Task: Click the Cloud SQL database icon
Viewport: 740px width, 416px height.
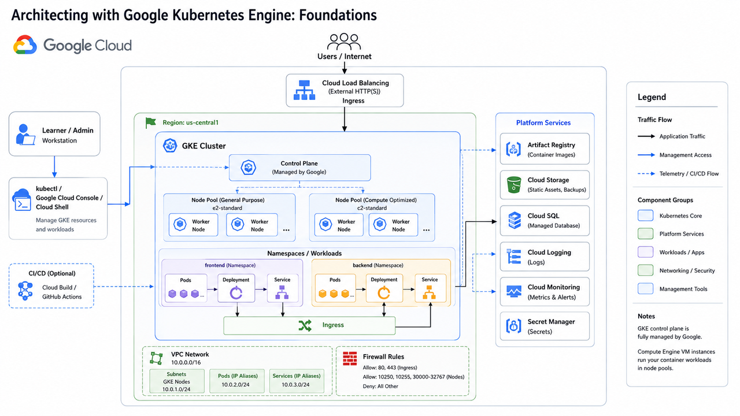Action: [514, 220]
